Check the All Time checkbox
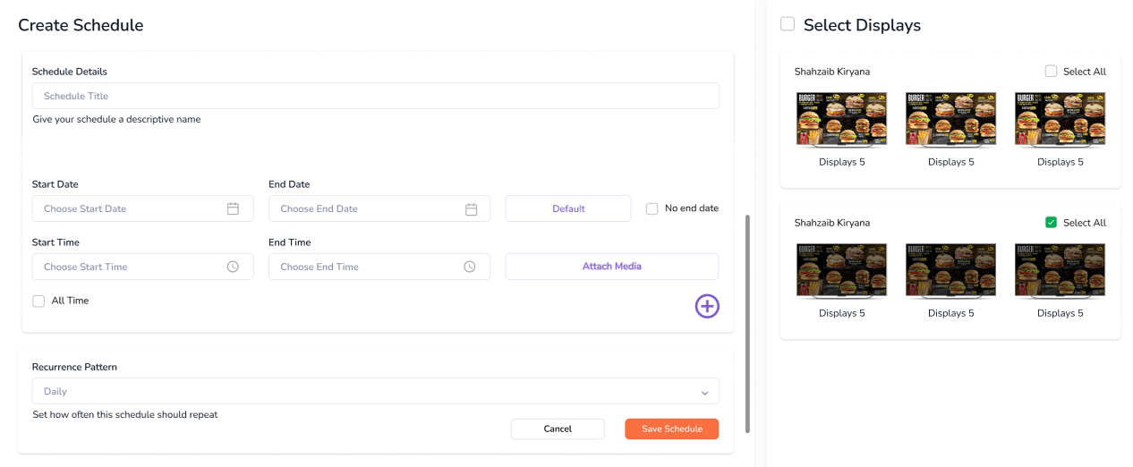This screenshot has height=467, width=1133. [x=38, y=301]
